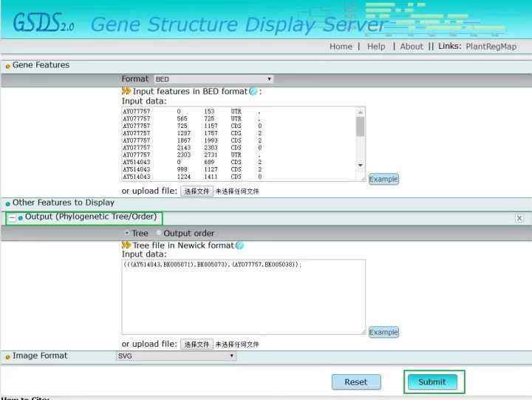Grab the resize handle of BED textarea
Screen dimensions: 532x400
click(364, 179)
